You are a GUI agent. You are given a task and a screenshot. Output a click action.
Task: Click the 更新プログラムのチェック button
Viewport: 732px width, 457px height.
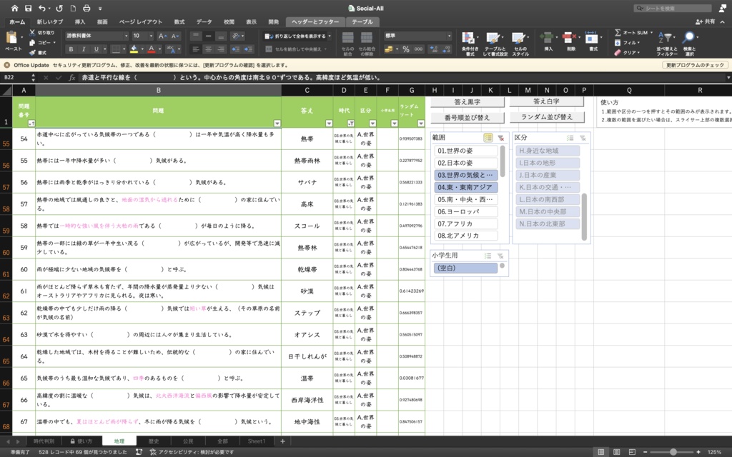(x=696, y=64)
